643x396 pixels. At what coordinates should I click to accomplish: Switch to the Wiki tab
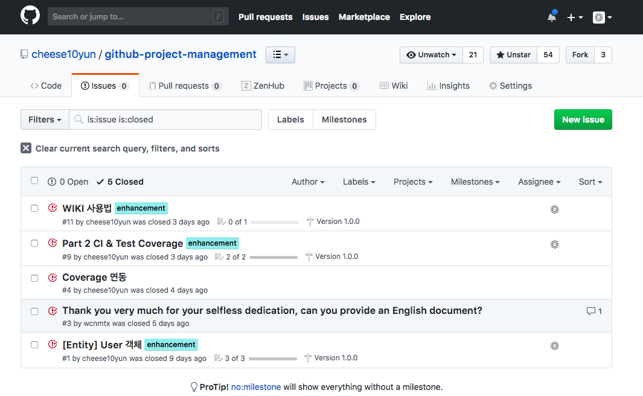coord(394,86)
